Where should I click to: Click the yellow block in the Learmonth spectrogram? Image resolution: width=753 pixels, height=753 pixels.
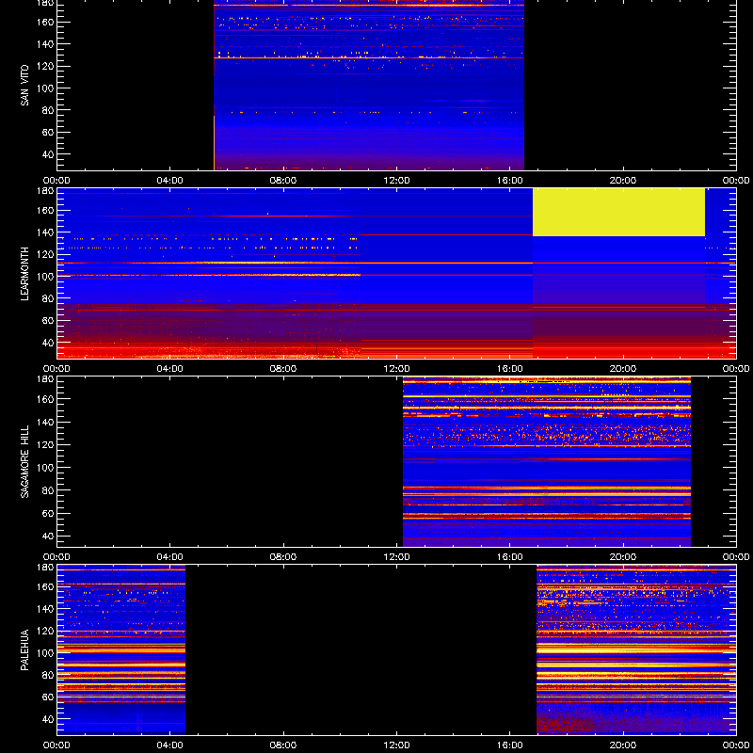coord(618,212)
